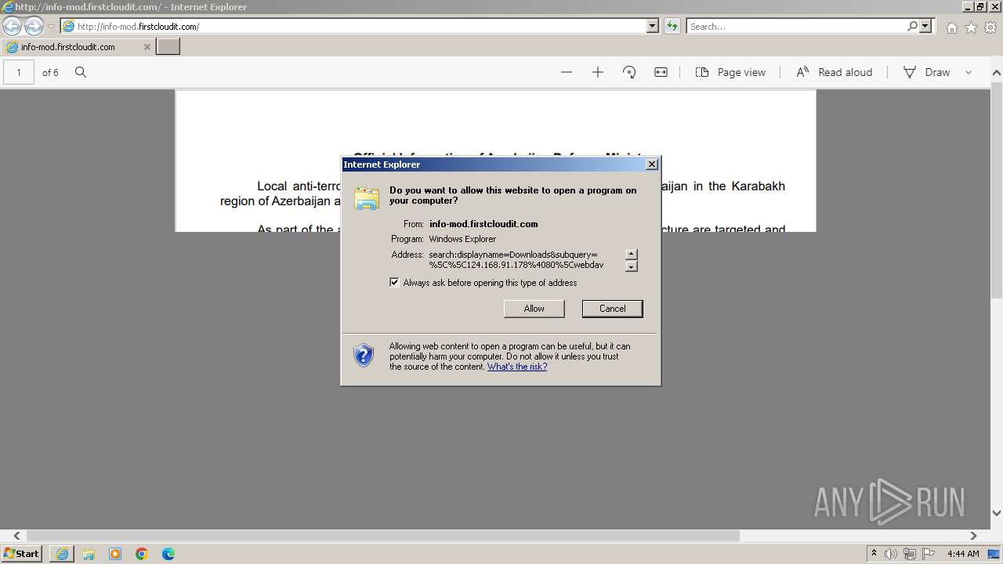
Task: Open the recent pages dropdown arrow
Action: coord(51,27)
